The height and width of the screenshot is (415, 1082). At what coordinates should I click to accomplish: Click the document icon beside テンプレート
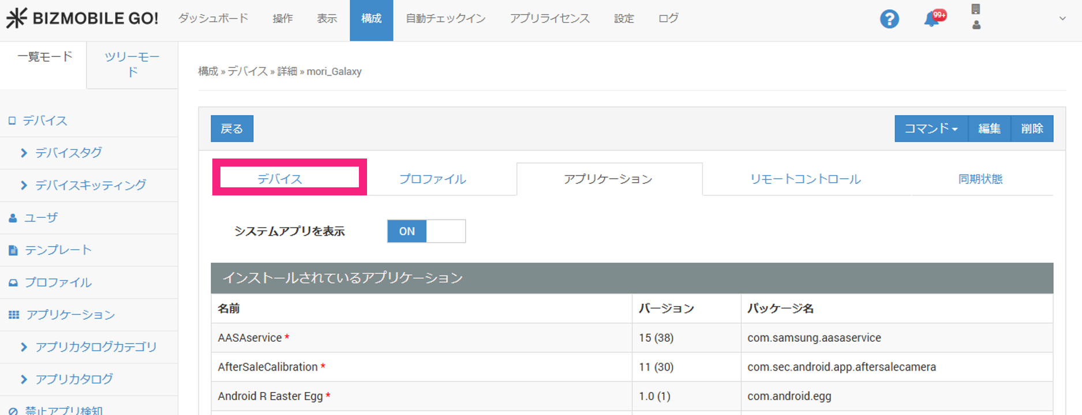pos(13,250)
